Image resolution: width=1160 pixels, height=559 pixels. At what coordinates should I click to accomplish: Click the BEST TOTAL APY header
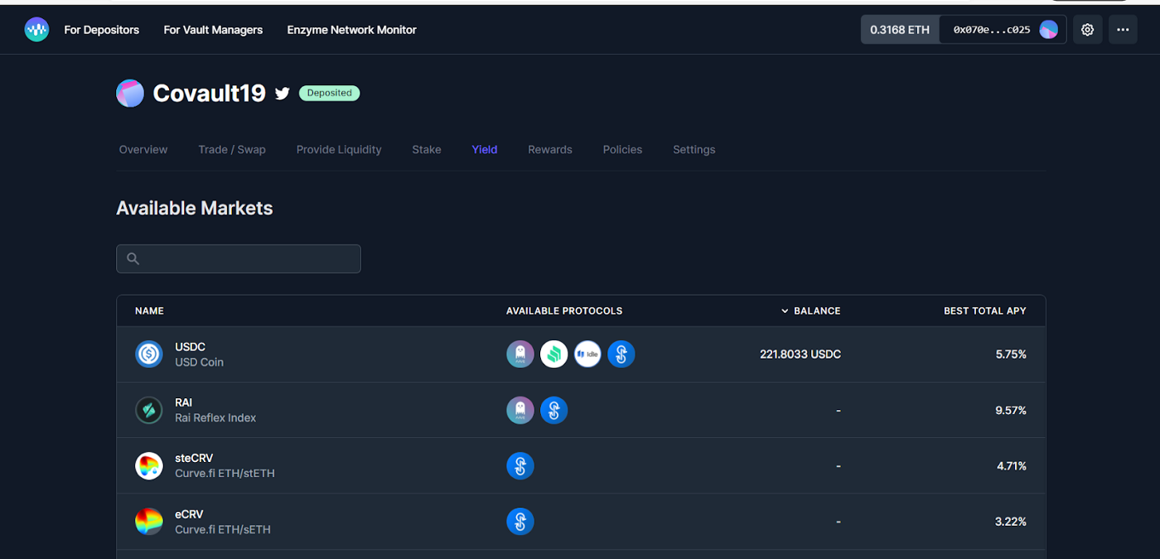pyautogui.click(x=985, y=311)
